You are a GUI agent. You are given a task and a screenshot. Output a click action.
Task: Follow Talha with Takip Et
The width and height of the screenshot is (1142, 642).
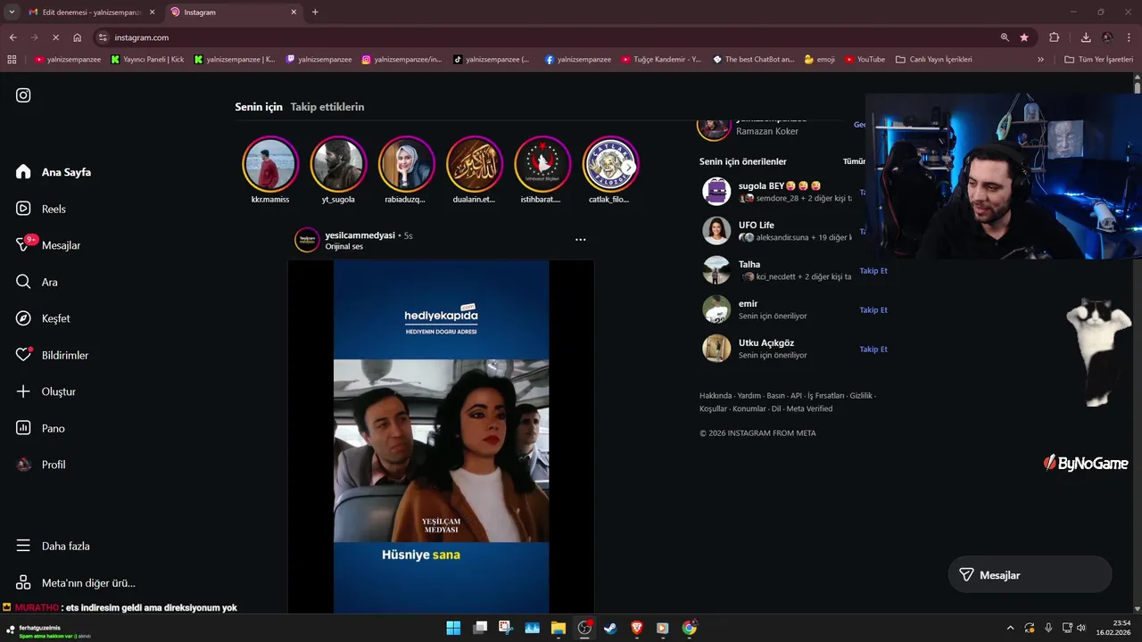873,270
